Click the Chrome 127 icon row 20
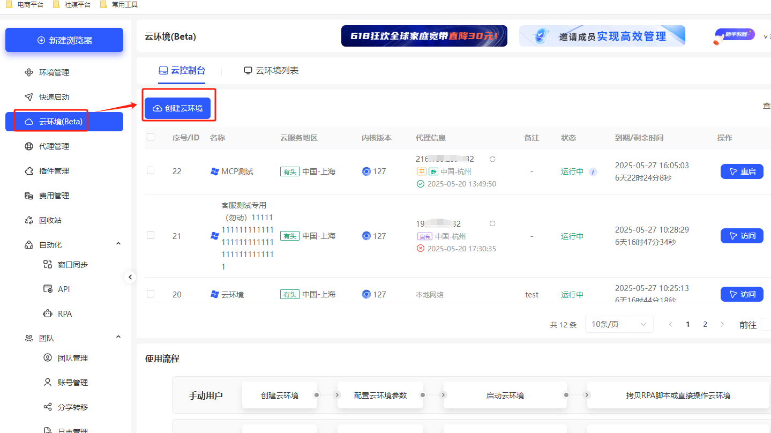Viewport: 771px width, 433px height. 366,294
